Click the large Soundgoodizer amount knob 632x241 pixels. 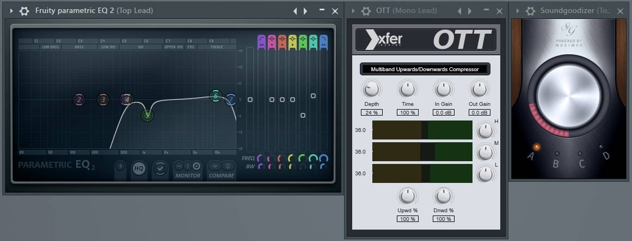[569, 97]
